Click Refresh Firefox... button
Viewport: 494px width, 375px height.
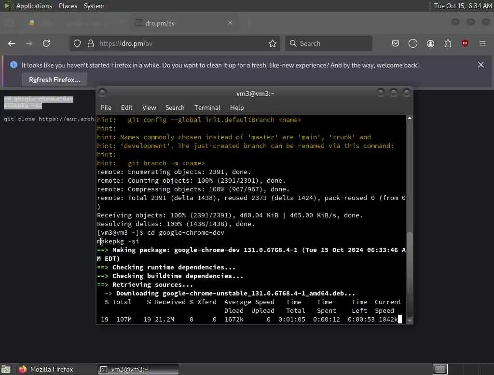pos(55,80)
